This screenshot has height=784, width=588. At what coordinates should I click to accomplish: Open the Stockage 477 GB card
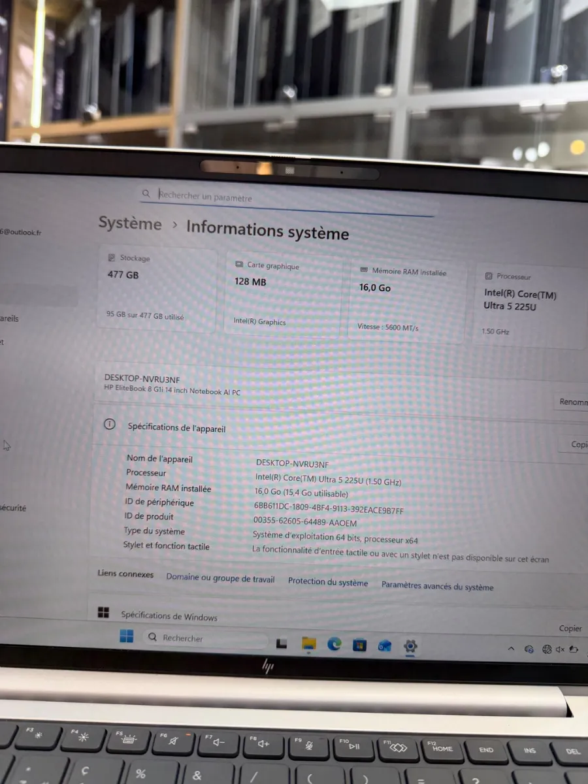(157, 288)
